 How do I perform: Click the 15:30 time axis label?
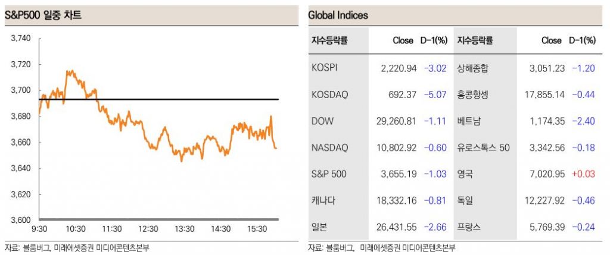pyautogui.click(x=257, y=229)
